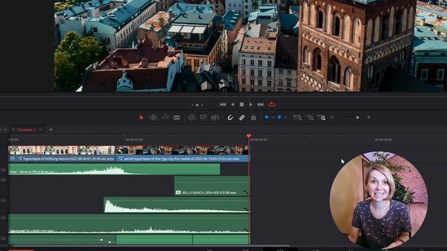The image size is (447, 251).
Task: Add a blue marker at the playhead
Action: coord(279,117)
